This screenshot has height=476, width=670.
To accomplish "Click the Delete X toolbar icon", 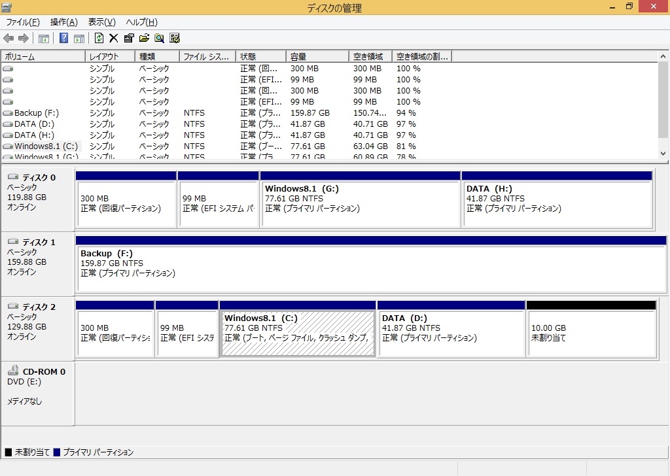I will coord(114,38).
